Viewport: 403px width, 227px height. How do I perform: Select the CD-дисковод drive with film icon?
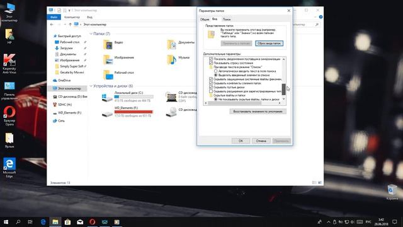[171, 97]
